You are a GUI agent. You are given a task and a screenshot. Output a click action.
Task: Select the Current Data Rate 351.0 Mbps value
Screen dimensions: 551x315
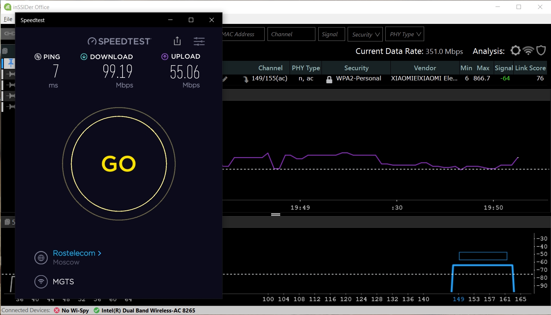tap(444, 51)
